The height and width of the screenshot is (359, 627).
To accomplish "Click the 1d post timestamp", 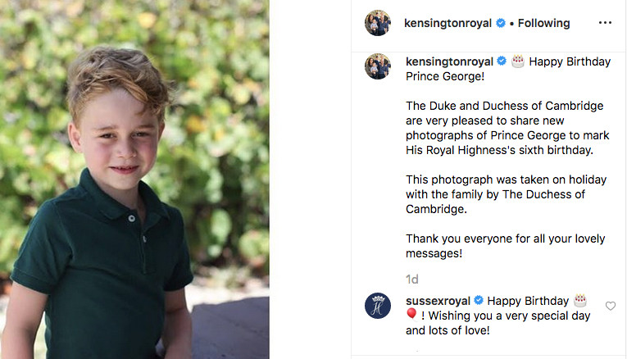I will [412, 279].
